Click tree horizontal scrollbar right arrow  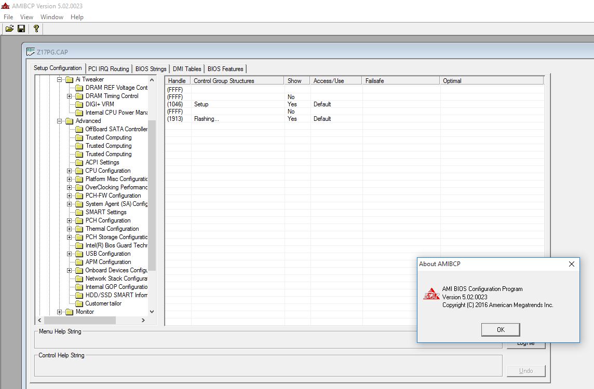143,320
